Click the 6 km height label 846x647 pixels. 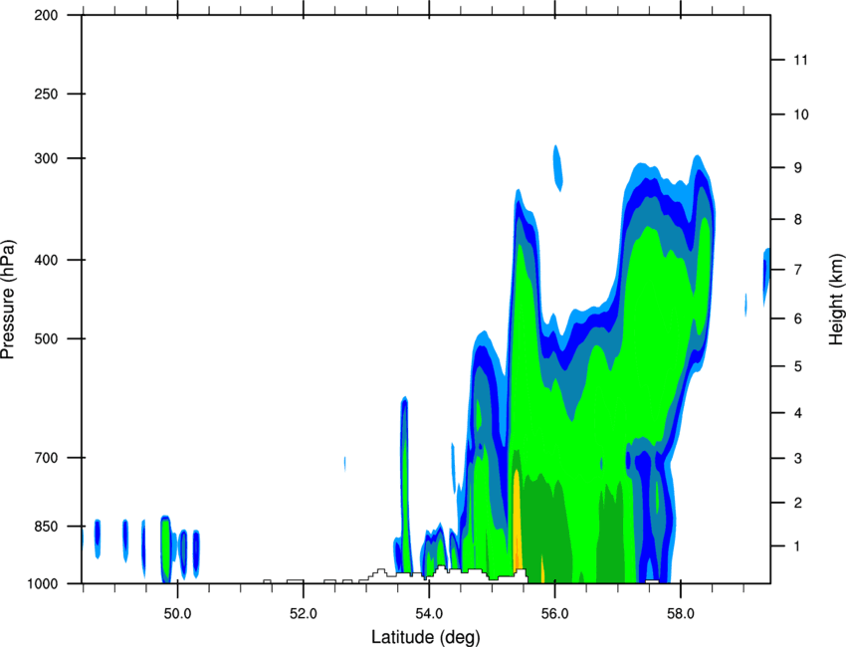797,319
